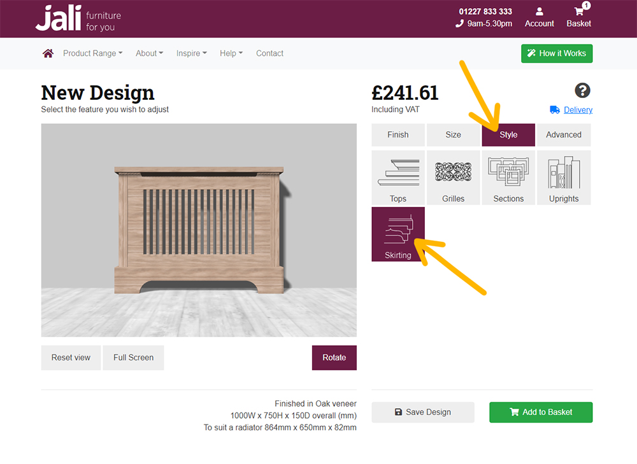Viewport: 637px width, 464px height.
Task: Select the Skirting style tile
Action: coord(398,234)
